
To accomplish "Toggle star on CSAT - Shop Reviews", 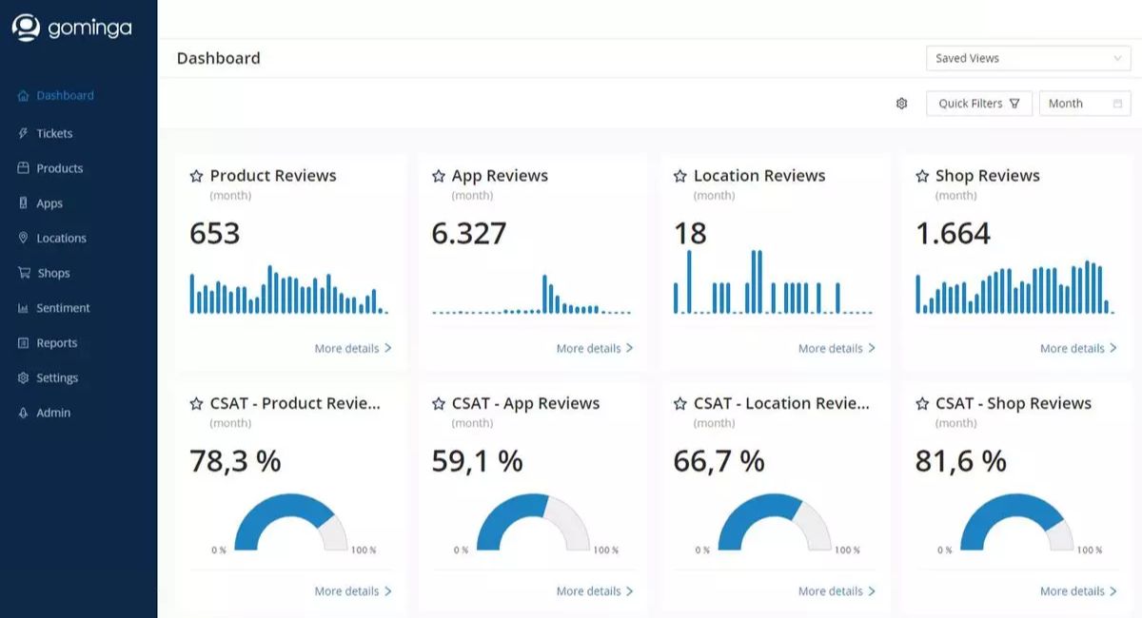I will [x=921, y=404].
